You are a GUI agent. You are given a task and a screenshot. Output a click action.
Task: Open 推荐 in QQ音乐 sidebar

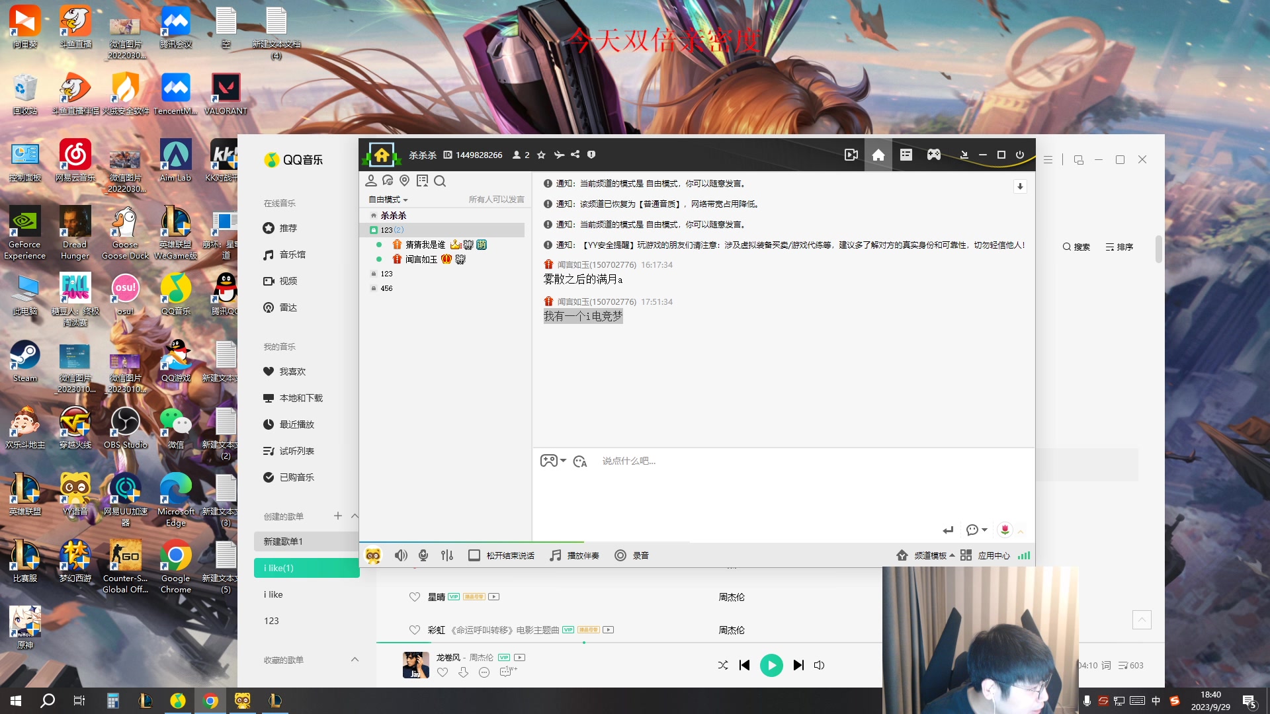click(x=280, y=228)
